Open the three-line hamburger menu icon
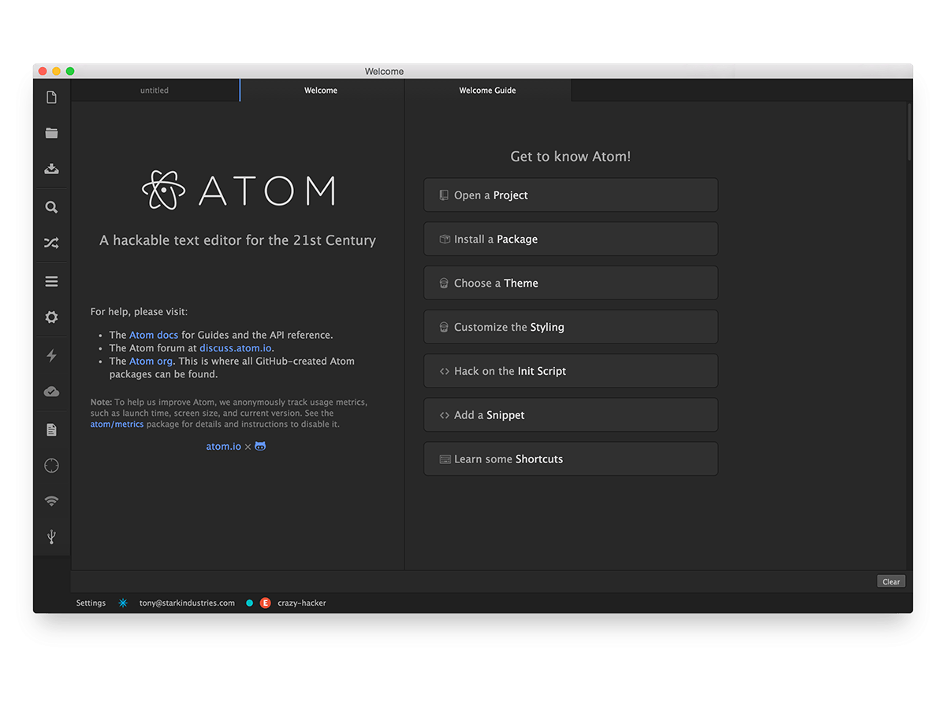 pyautogui.click(x=51, y=281)
